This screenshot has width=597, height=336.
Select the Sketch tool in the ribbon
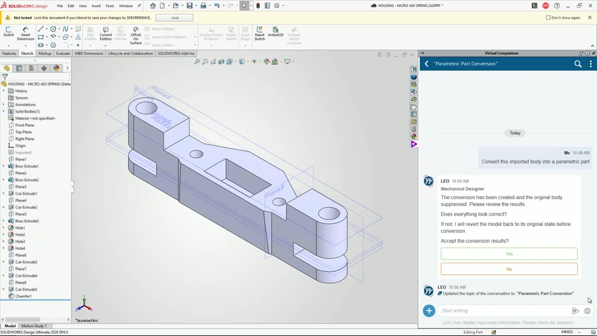[x=8, y=32]
